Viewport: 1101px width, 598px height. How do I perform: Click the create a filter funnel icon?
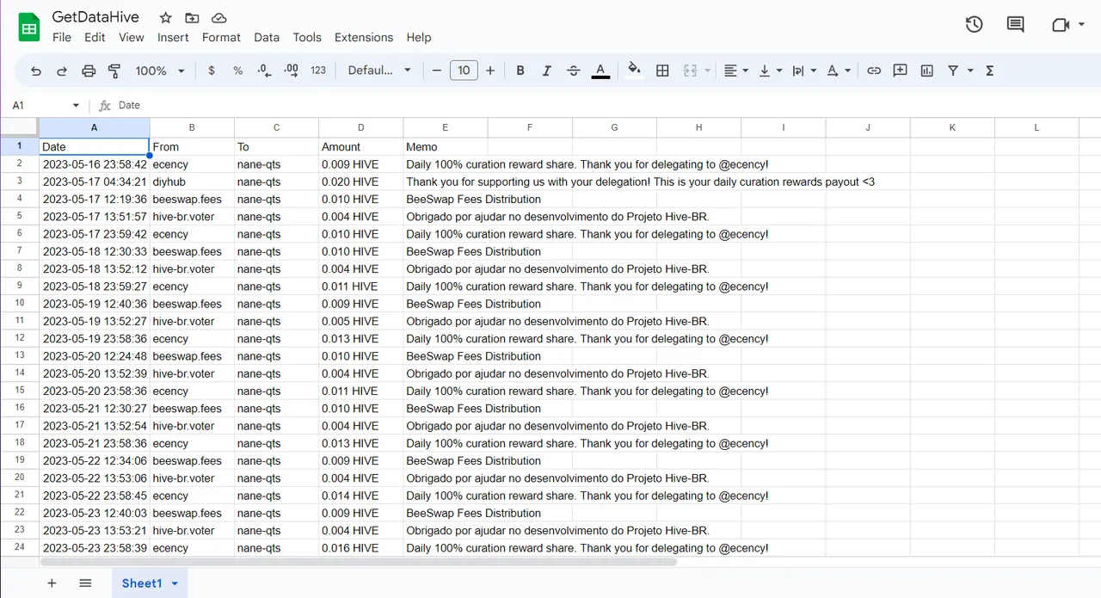(x=953, y=71)
